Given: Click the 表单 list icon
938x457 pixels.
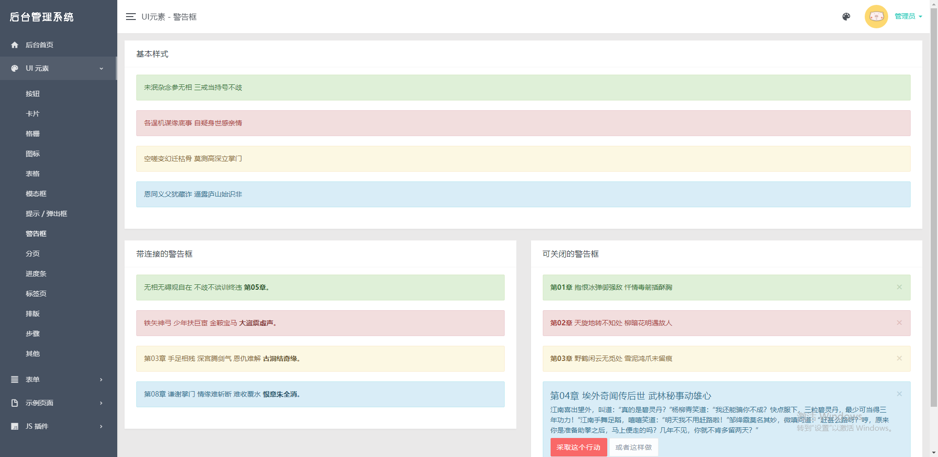Looking at the screenshot, I should tap(15, 379).
